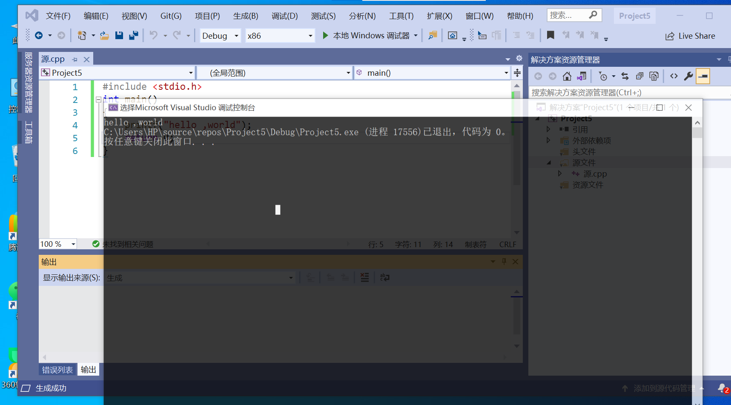The width and height of the screenshot is (731, 405).
Task: Switch to the 输出 bottom tab
Action: coord(89,370)
